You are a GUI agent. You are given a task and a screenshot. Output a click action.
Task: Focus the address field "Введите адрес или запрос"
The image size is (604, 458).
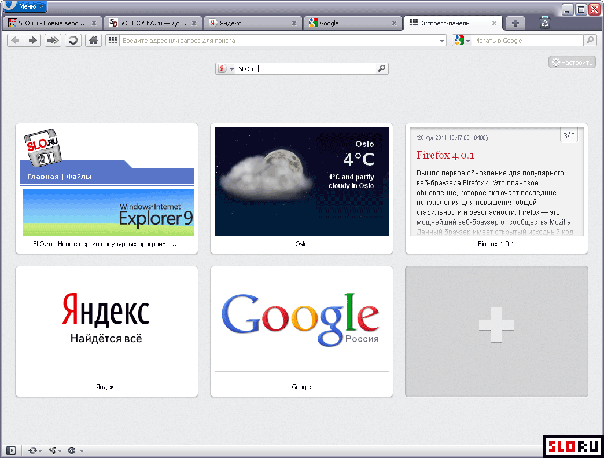(x=279, y=41)
